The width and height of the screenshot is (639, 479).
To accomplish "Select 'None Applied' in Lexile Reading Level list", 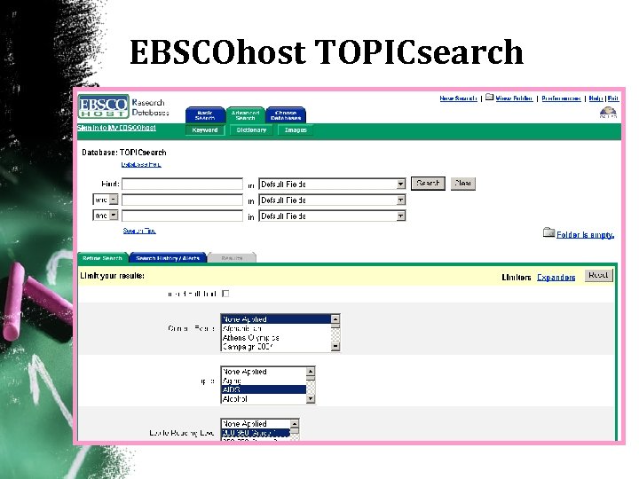I will point(256,424).
